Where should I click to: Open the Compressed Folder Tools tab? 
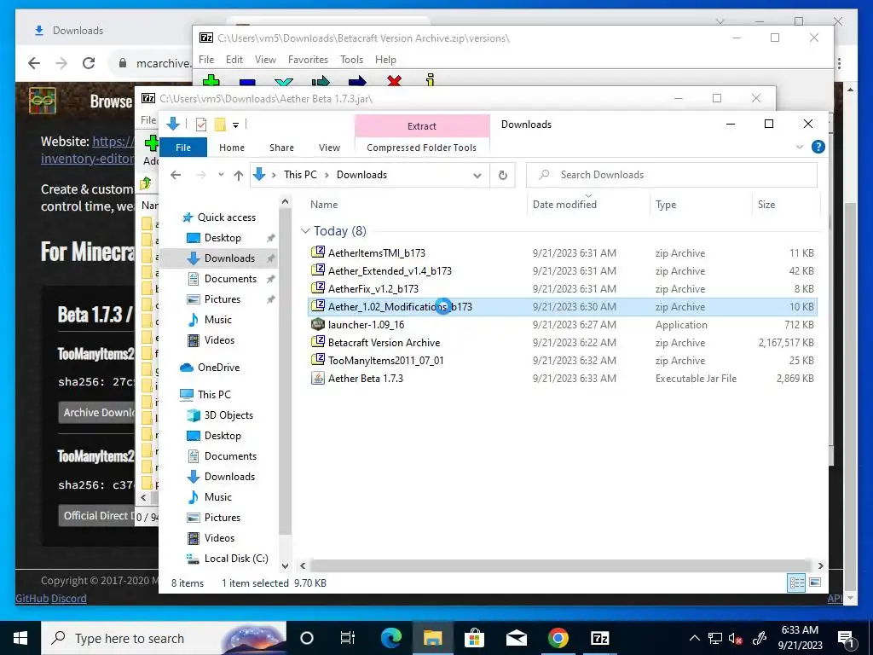[x=421, y=148]
